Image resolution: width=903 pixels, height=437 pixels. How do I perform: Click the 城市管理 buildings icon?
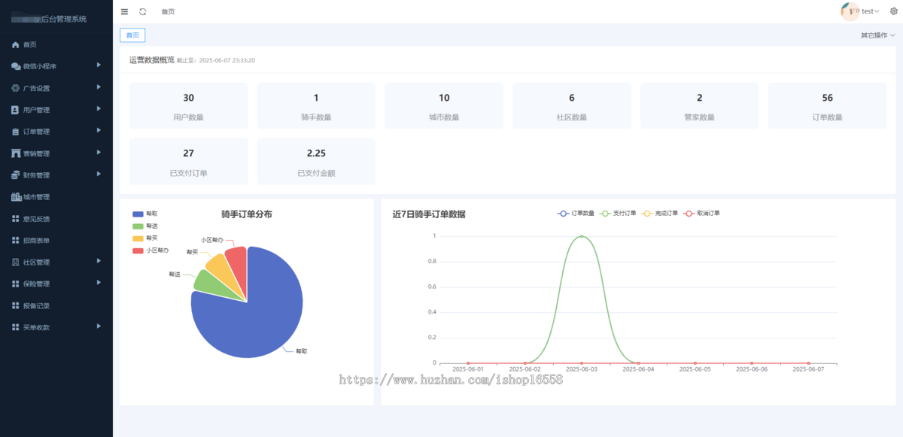click(16, 197)
